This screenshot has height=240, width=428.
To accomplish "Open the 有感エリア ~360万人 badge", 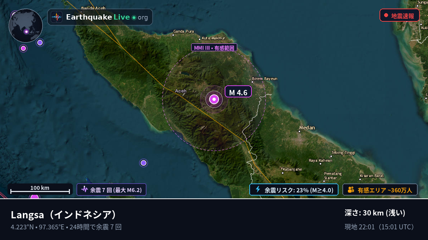I will [x=380, y=190].
